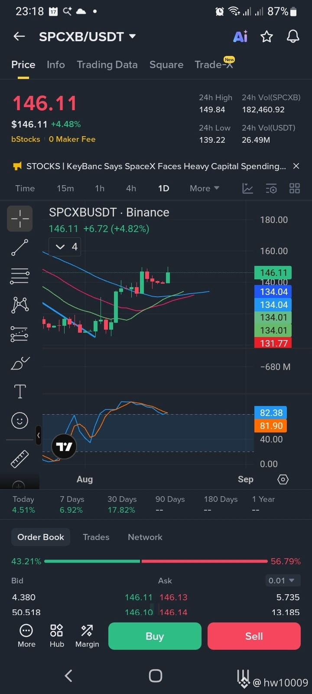The image size is (312, 694).
Task: Tap the green Buy button
Action: pyautogui.click(x=155, y=636)
